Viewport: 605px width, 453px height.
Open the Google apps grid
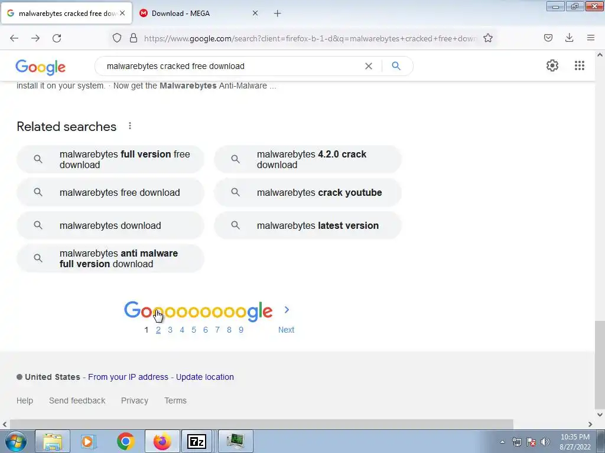(x=579, y=65)
